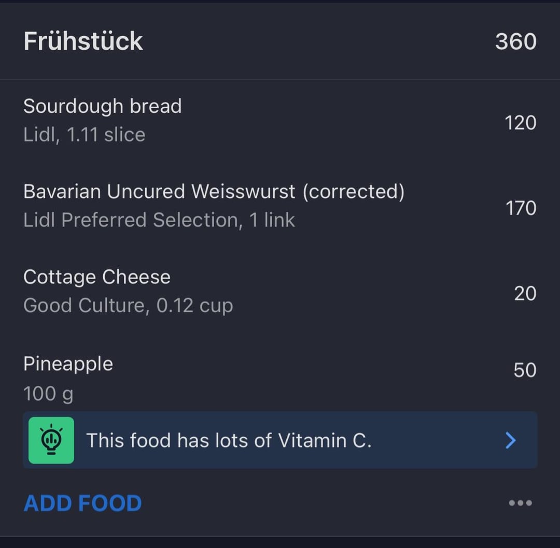The width and height of the screenshot is (560, 548).
Task: Open the Frühstück meal header
Action: [280, 41]
